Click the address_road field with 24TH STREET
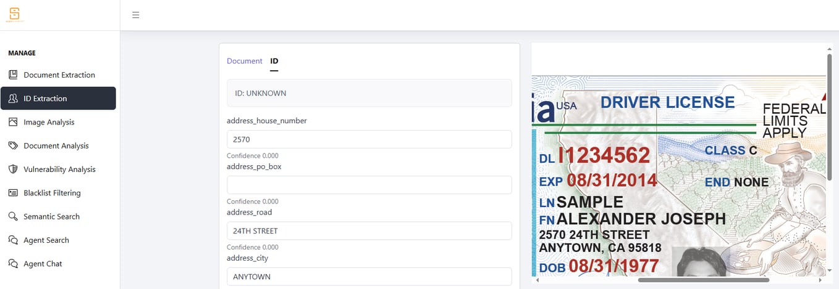The image size is (839, 289). click(x=369, y=231)
